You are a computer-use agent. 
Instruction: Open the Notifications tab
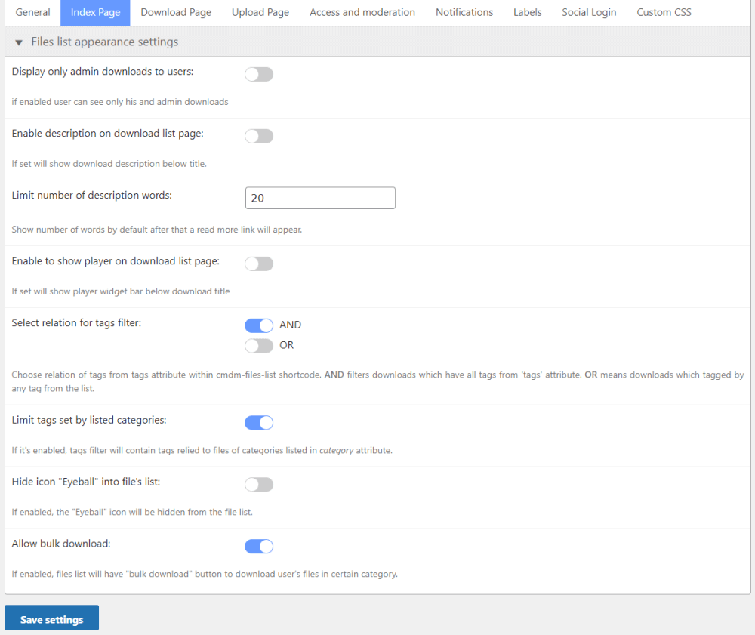coord(464,12)
